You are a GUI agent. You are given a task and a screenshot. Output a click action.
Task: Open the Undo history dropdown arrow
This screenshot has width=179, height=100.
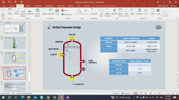click(x=11, y=2)
